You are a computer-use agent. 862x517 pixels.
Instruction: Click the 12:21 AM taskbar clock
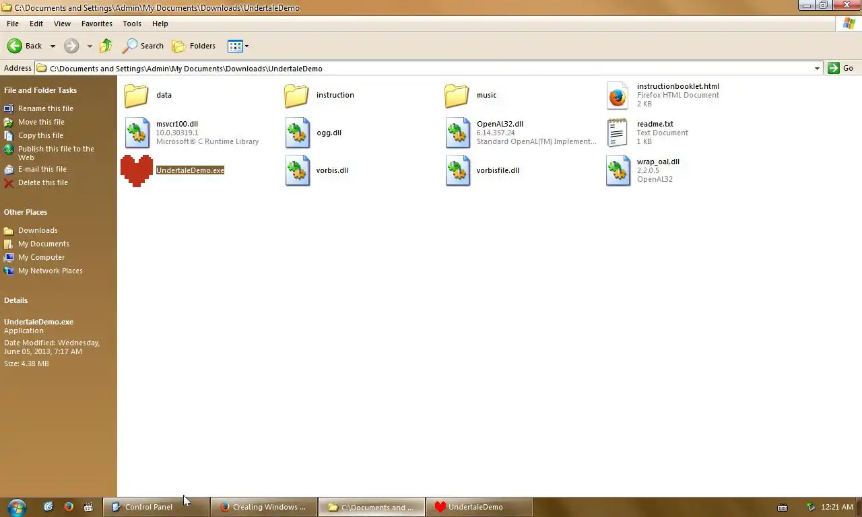pyautogui.click(x=837, y=507)
